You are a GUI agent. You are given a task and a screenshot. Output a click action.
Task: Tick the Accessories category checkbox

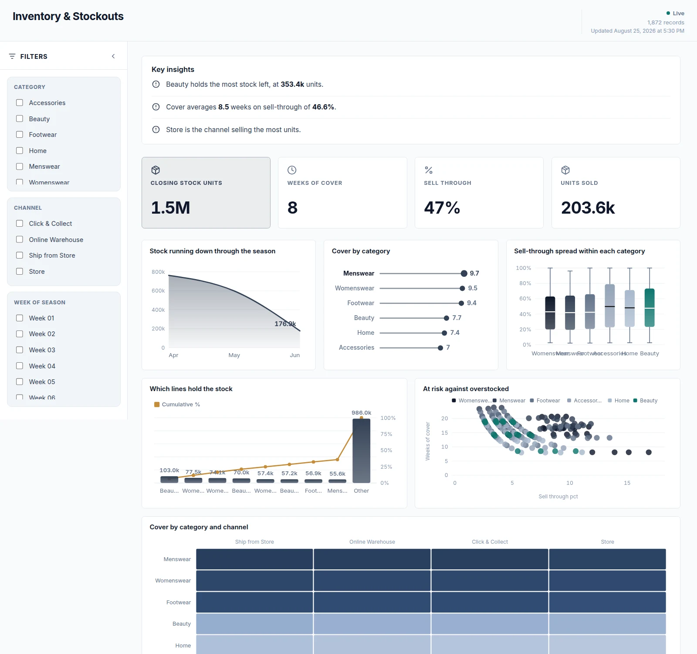pyautogui.click(x=20, y=102)
